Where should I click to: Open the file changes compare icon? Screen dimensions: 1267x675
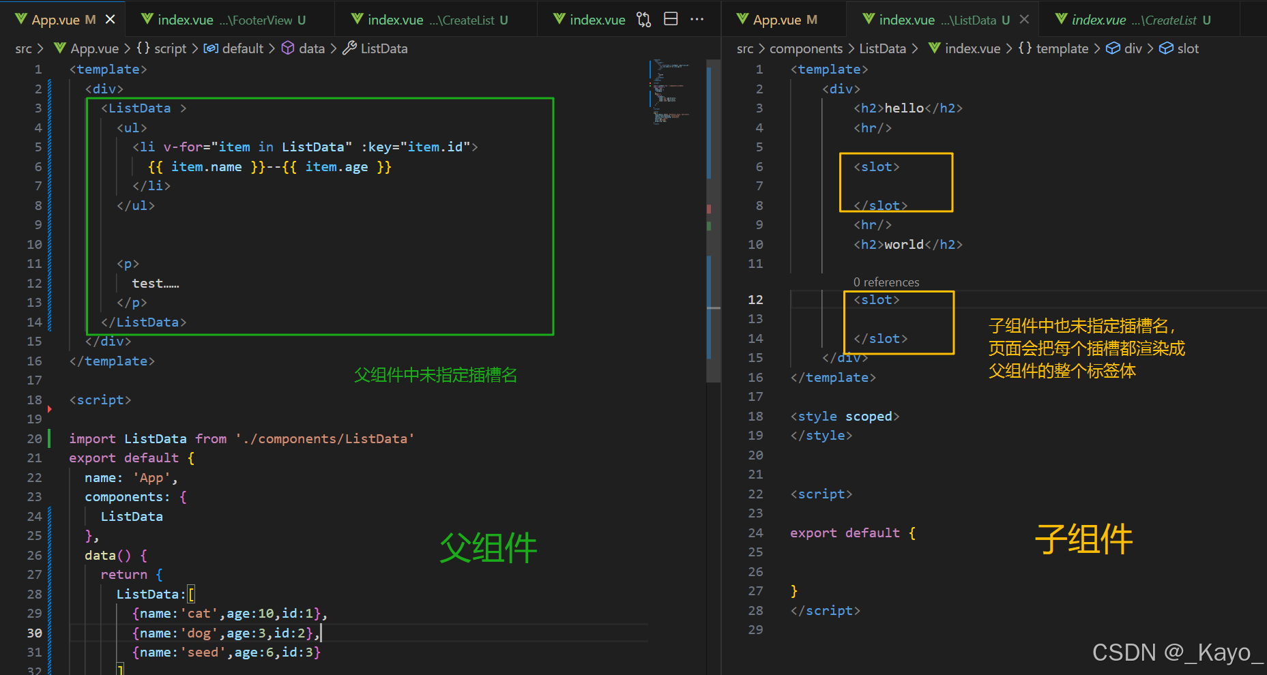(643, 20)
